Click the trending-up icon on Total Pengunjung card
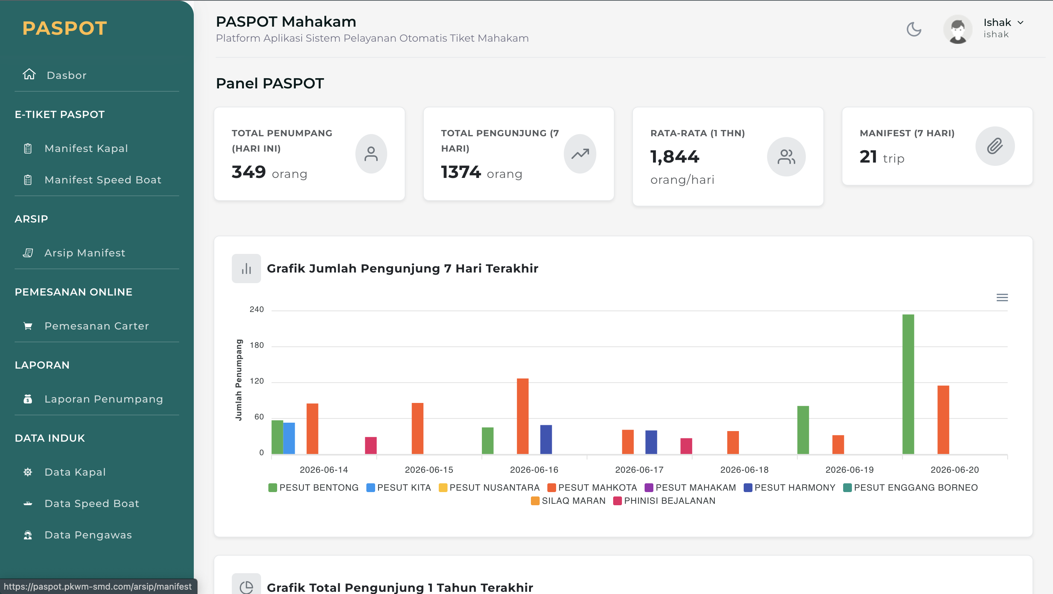The height and width of the screenshot is (594, 1053). pyautogui.click(x=580, y=153)
